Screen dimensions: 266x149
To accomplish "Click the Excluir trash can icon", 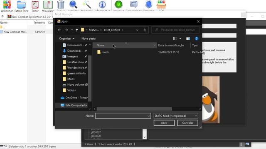I will 61,5.
